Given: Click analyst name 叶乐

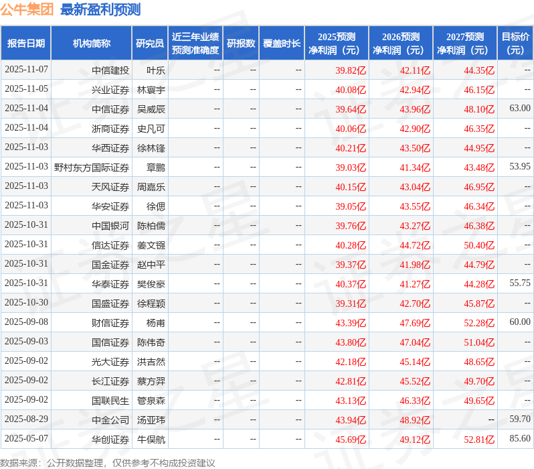Looking at the screenshot, I should pos(156,70).
